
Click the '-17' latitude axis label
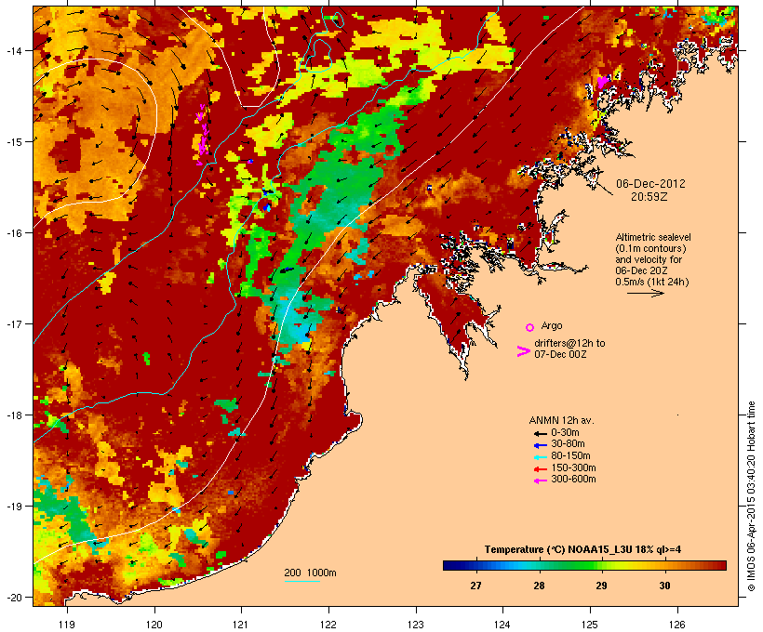(13, 323)
